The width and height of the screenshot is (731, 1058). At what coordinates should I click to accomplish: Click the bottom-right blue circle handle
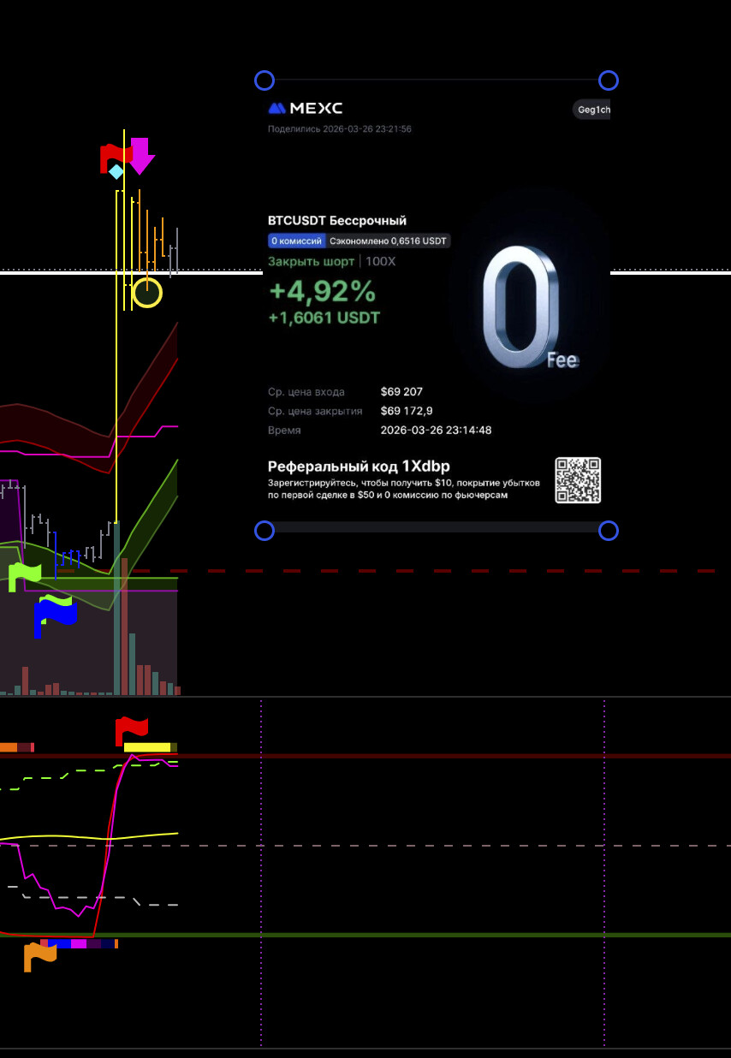(x=608, y=531)
